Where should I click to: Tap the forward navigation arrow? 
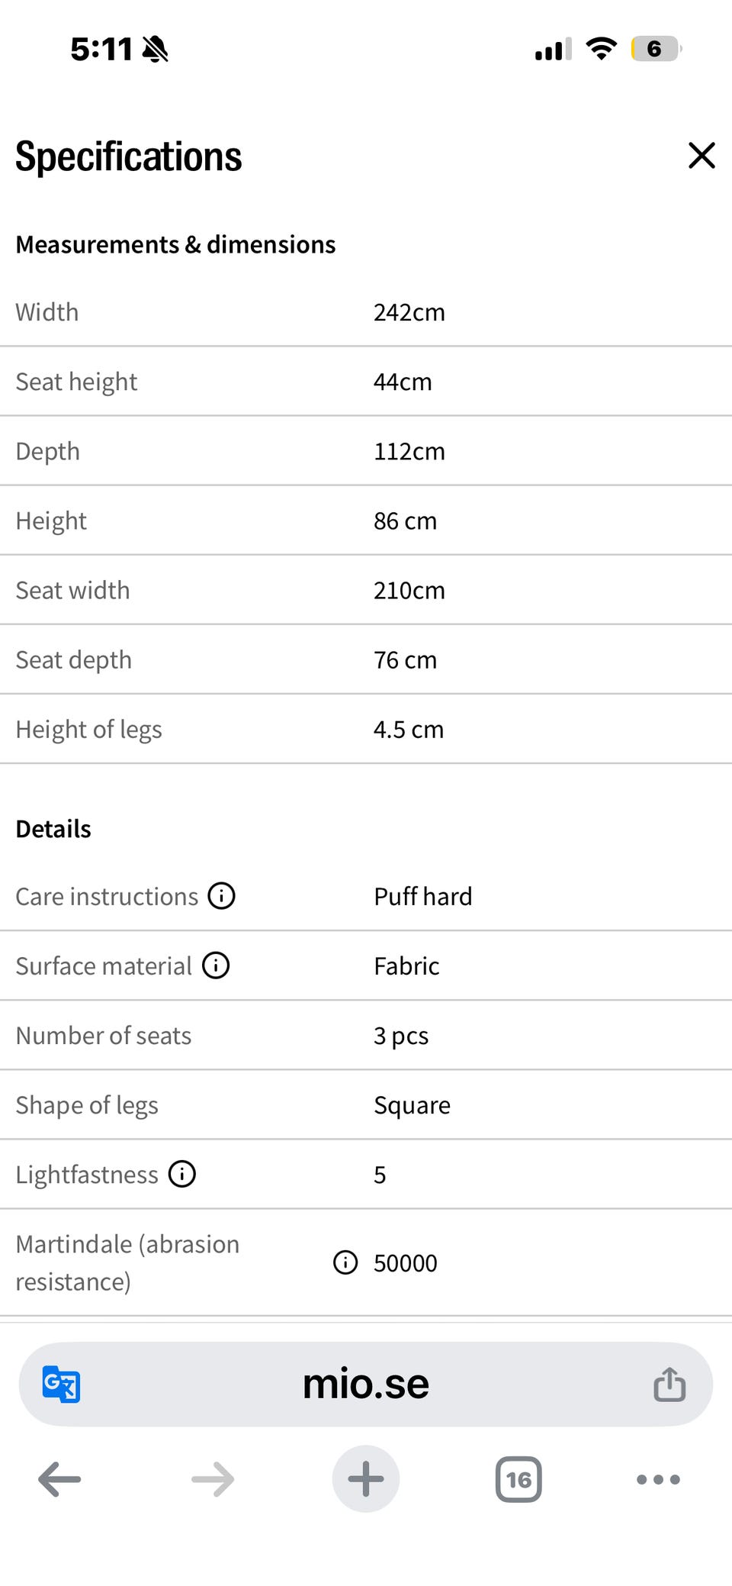coord(213,1479)
